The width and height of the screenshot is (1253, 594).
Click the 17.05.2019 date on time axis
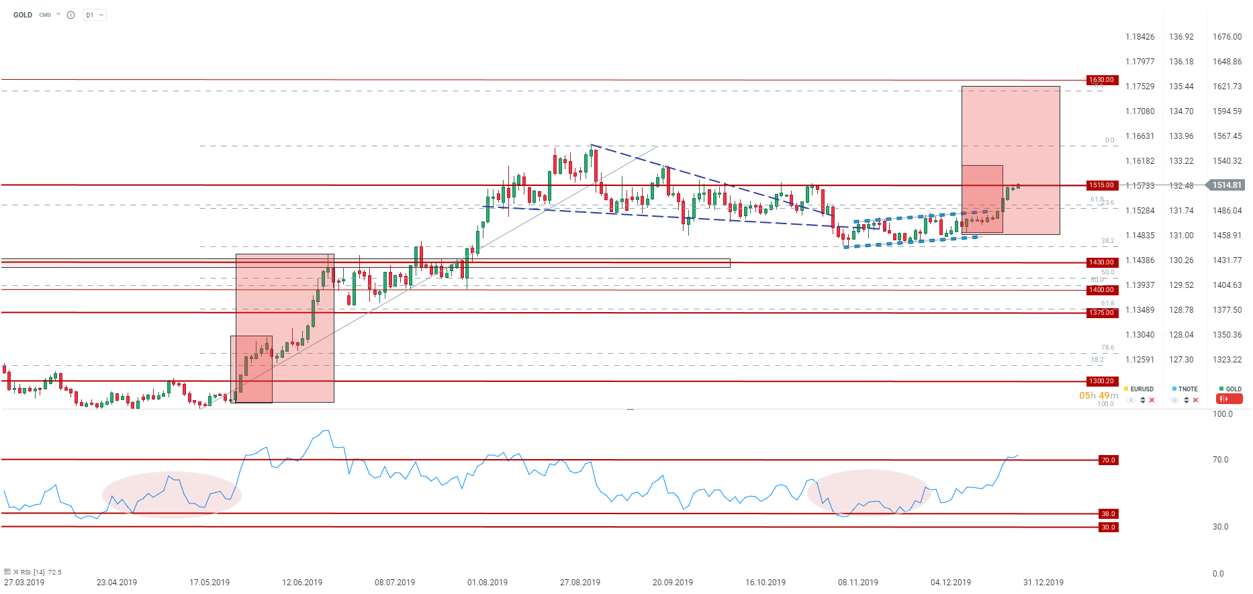click(x=210, y=583)
